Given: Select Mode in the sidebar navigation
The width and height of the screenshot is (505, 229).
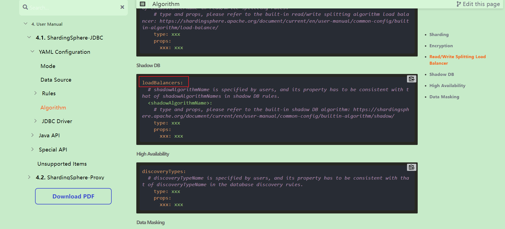Looking at the screenshot, I should [48, 66].
